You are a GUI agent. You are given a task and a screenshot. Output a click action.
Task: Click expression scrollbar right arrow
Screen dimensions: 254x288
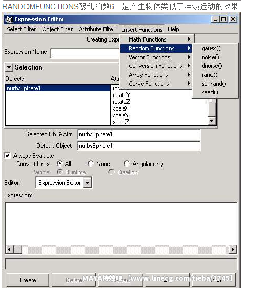[233, 250]
